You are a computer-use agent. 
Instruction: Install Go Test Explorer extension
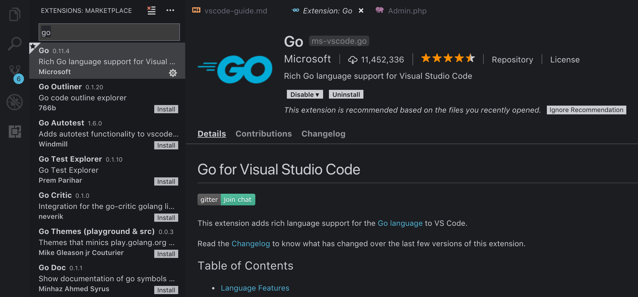(x=166, y=181)
